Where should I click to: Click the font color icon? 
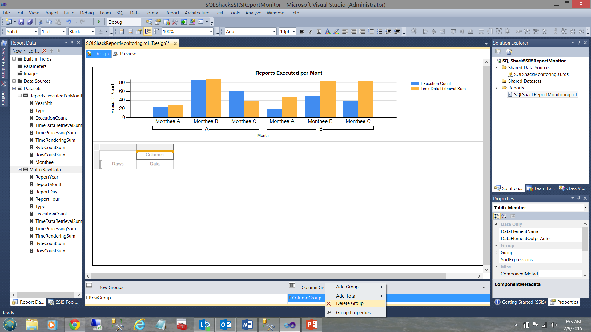pos(328,31)
